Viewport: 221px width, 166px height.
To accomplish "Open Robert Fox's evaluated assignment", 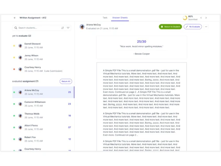I will [43, 139].
